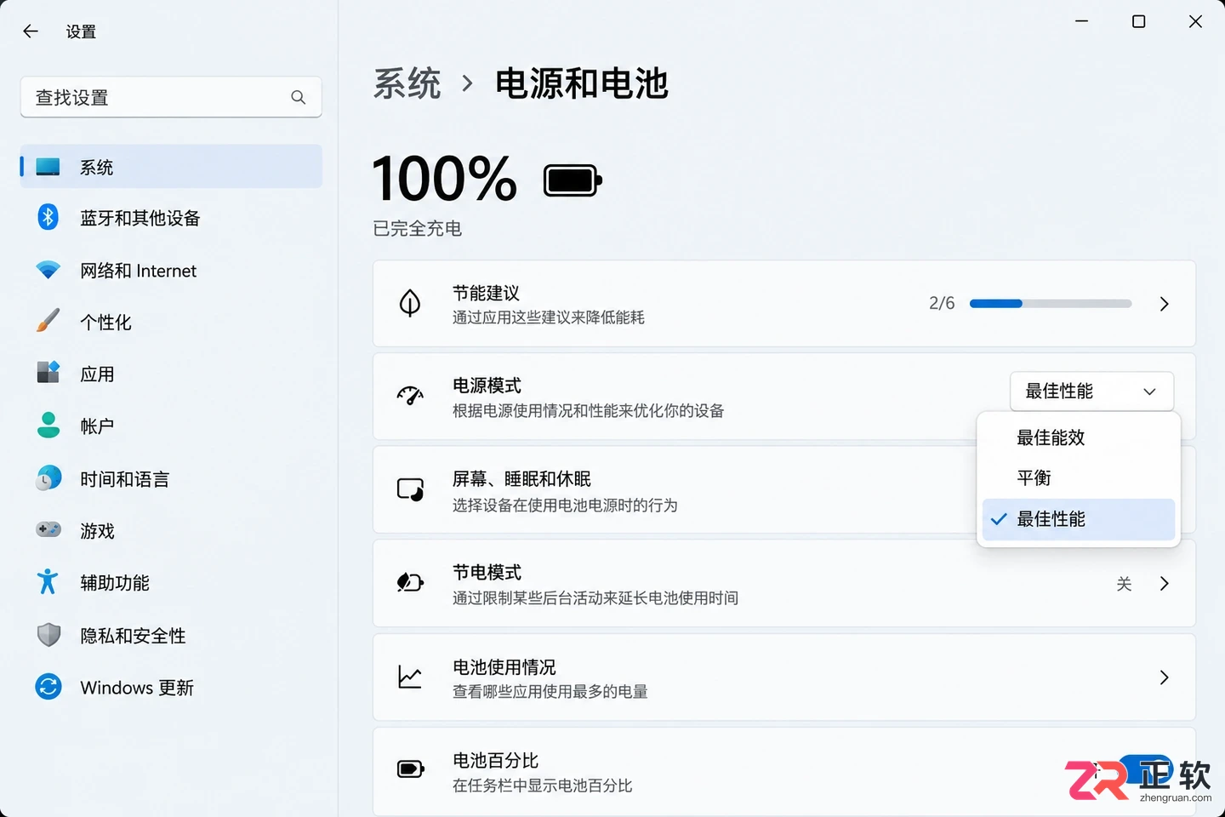
Task: Expand 节电模式 chevron next to 关
Action: 1165,584
